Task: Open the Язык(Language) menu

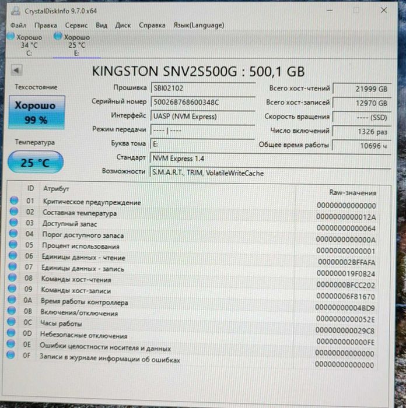Action: pyautogui.click(x=198, y=25)
